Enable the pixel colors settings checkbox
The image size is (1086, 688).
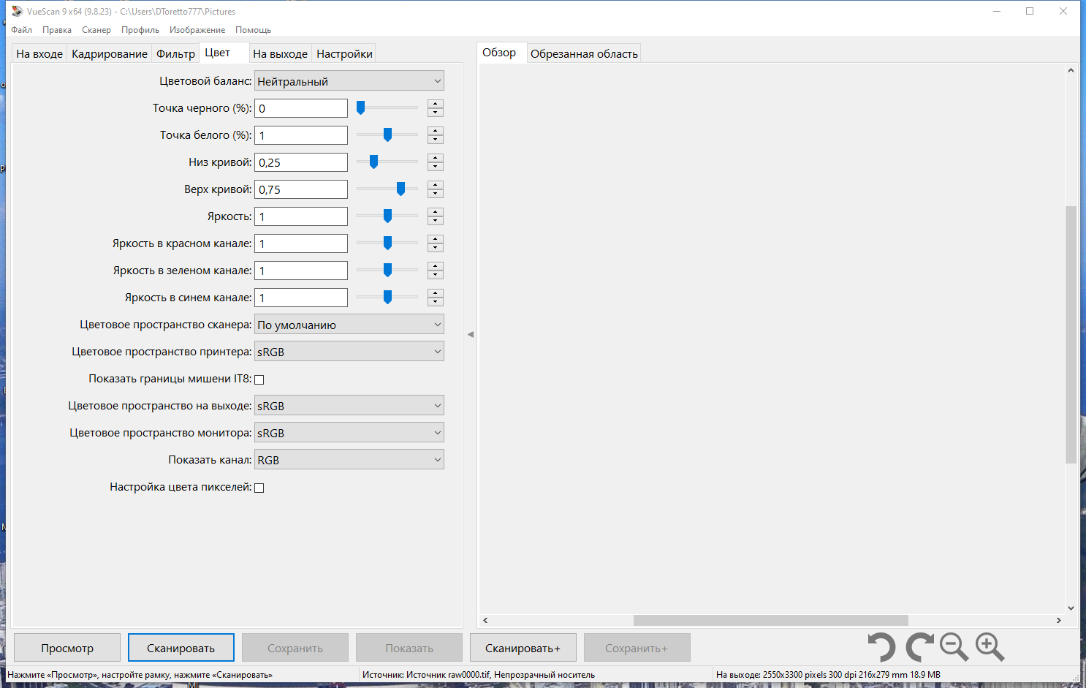coord(259,488)
